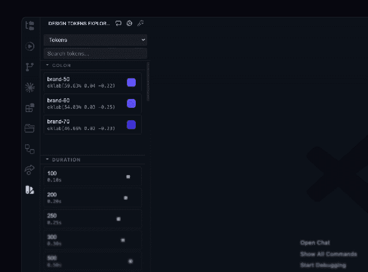Click the animated dot in the 250 duration row
Viewport: 368px width, 272px height.
118,219
